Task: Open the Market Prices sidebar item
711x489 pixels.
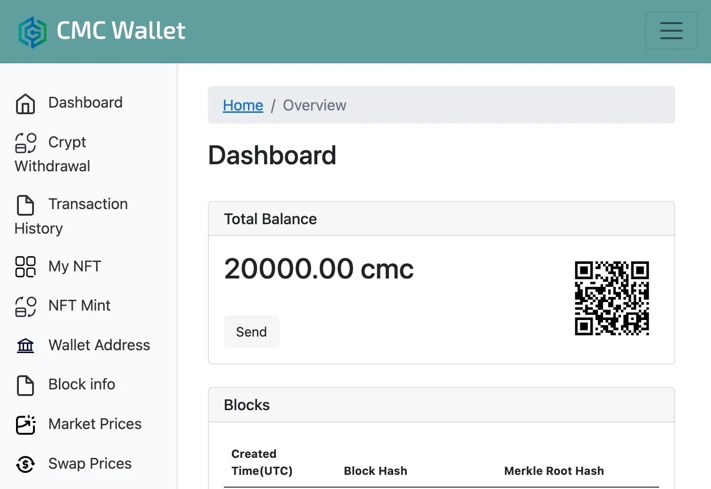Action: [x=95, y=424]
